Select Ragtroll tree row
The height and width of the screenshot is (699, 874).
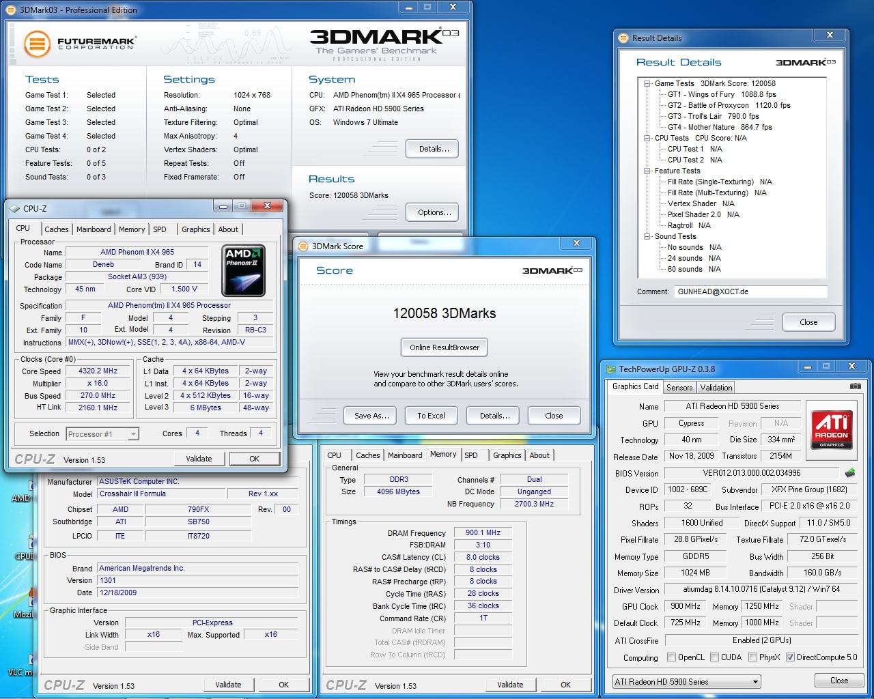(x=689, y=225)
